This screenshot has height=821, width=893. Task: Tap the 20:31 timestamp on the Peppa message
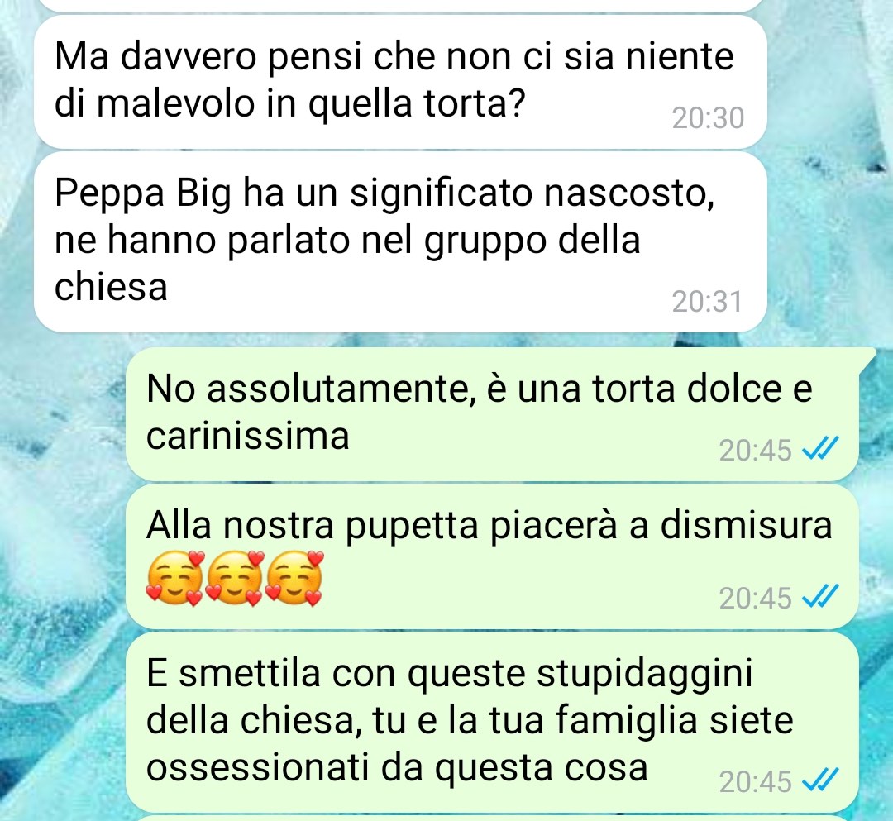[x=707, y=302]
